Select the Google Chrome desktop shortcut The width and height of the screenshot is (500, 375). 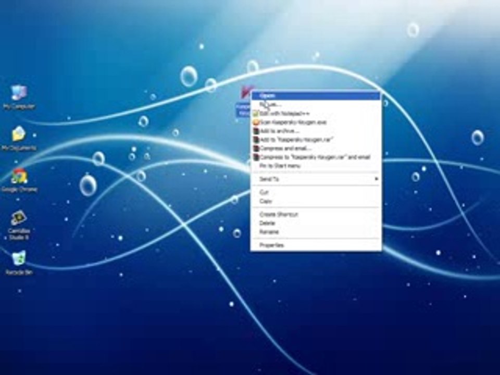[19, 180]
